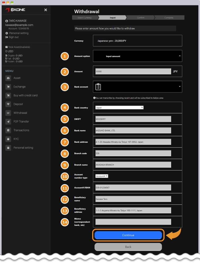Close the sidebar with the X icon
Image resolution: width=200 pixels, height=263 pixels.
tap(46, 10)
